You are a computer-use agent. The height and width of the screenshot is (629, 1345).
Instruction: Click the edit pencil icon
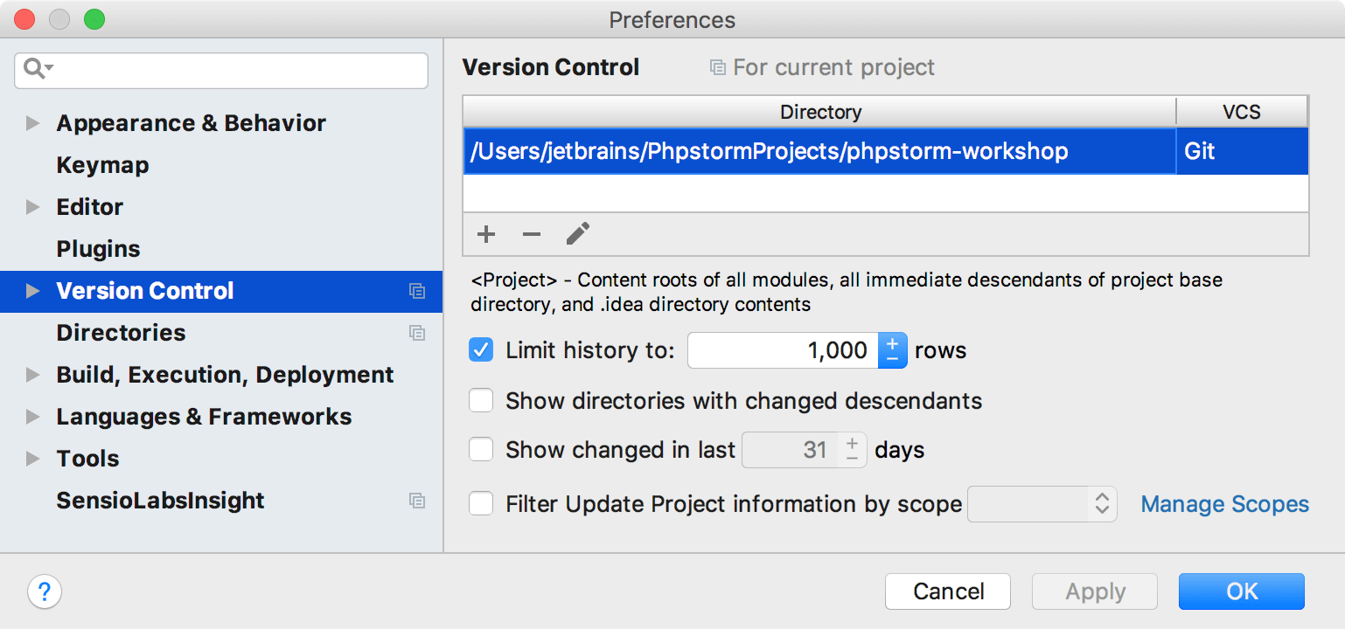(577, 233)
